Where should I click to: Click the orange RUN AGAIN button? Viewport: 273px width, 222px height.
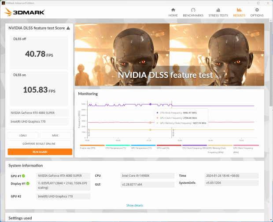(40, 152)
